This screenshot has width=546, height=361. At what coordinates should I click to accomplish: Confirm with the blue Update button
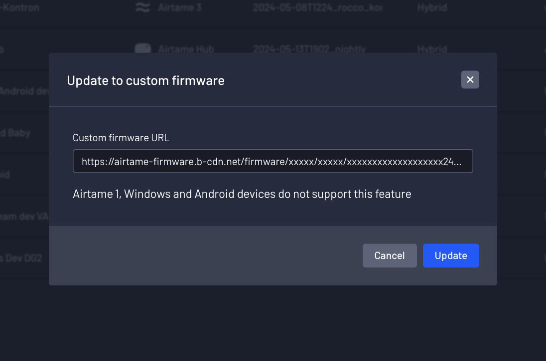coord(450,256)
